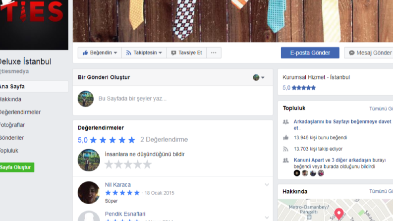Image resolution: width=393 pixels, height=221 pixels.
Task: Click the E-posta Gönder button
Action: (x=310, y=53)
